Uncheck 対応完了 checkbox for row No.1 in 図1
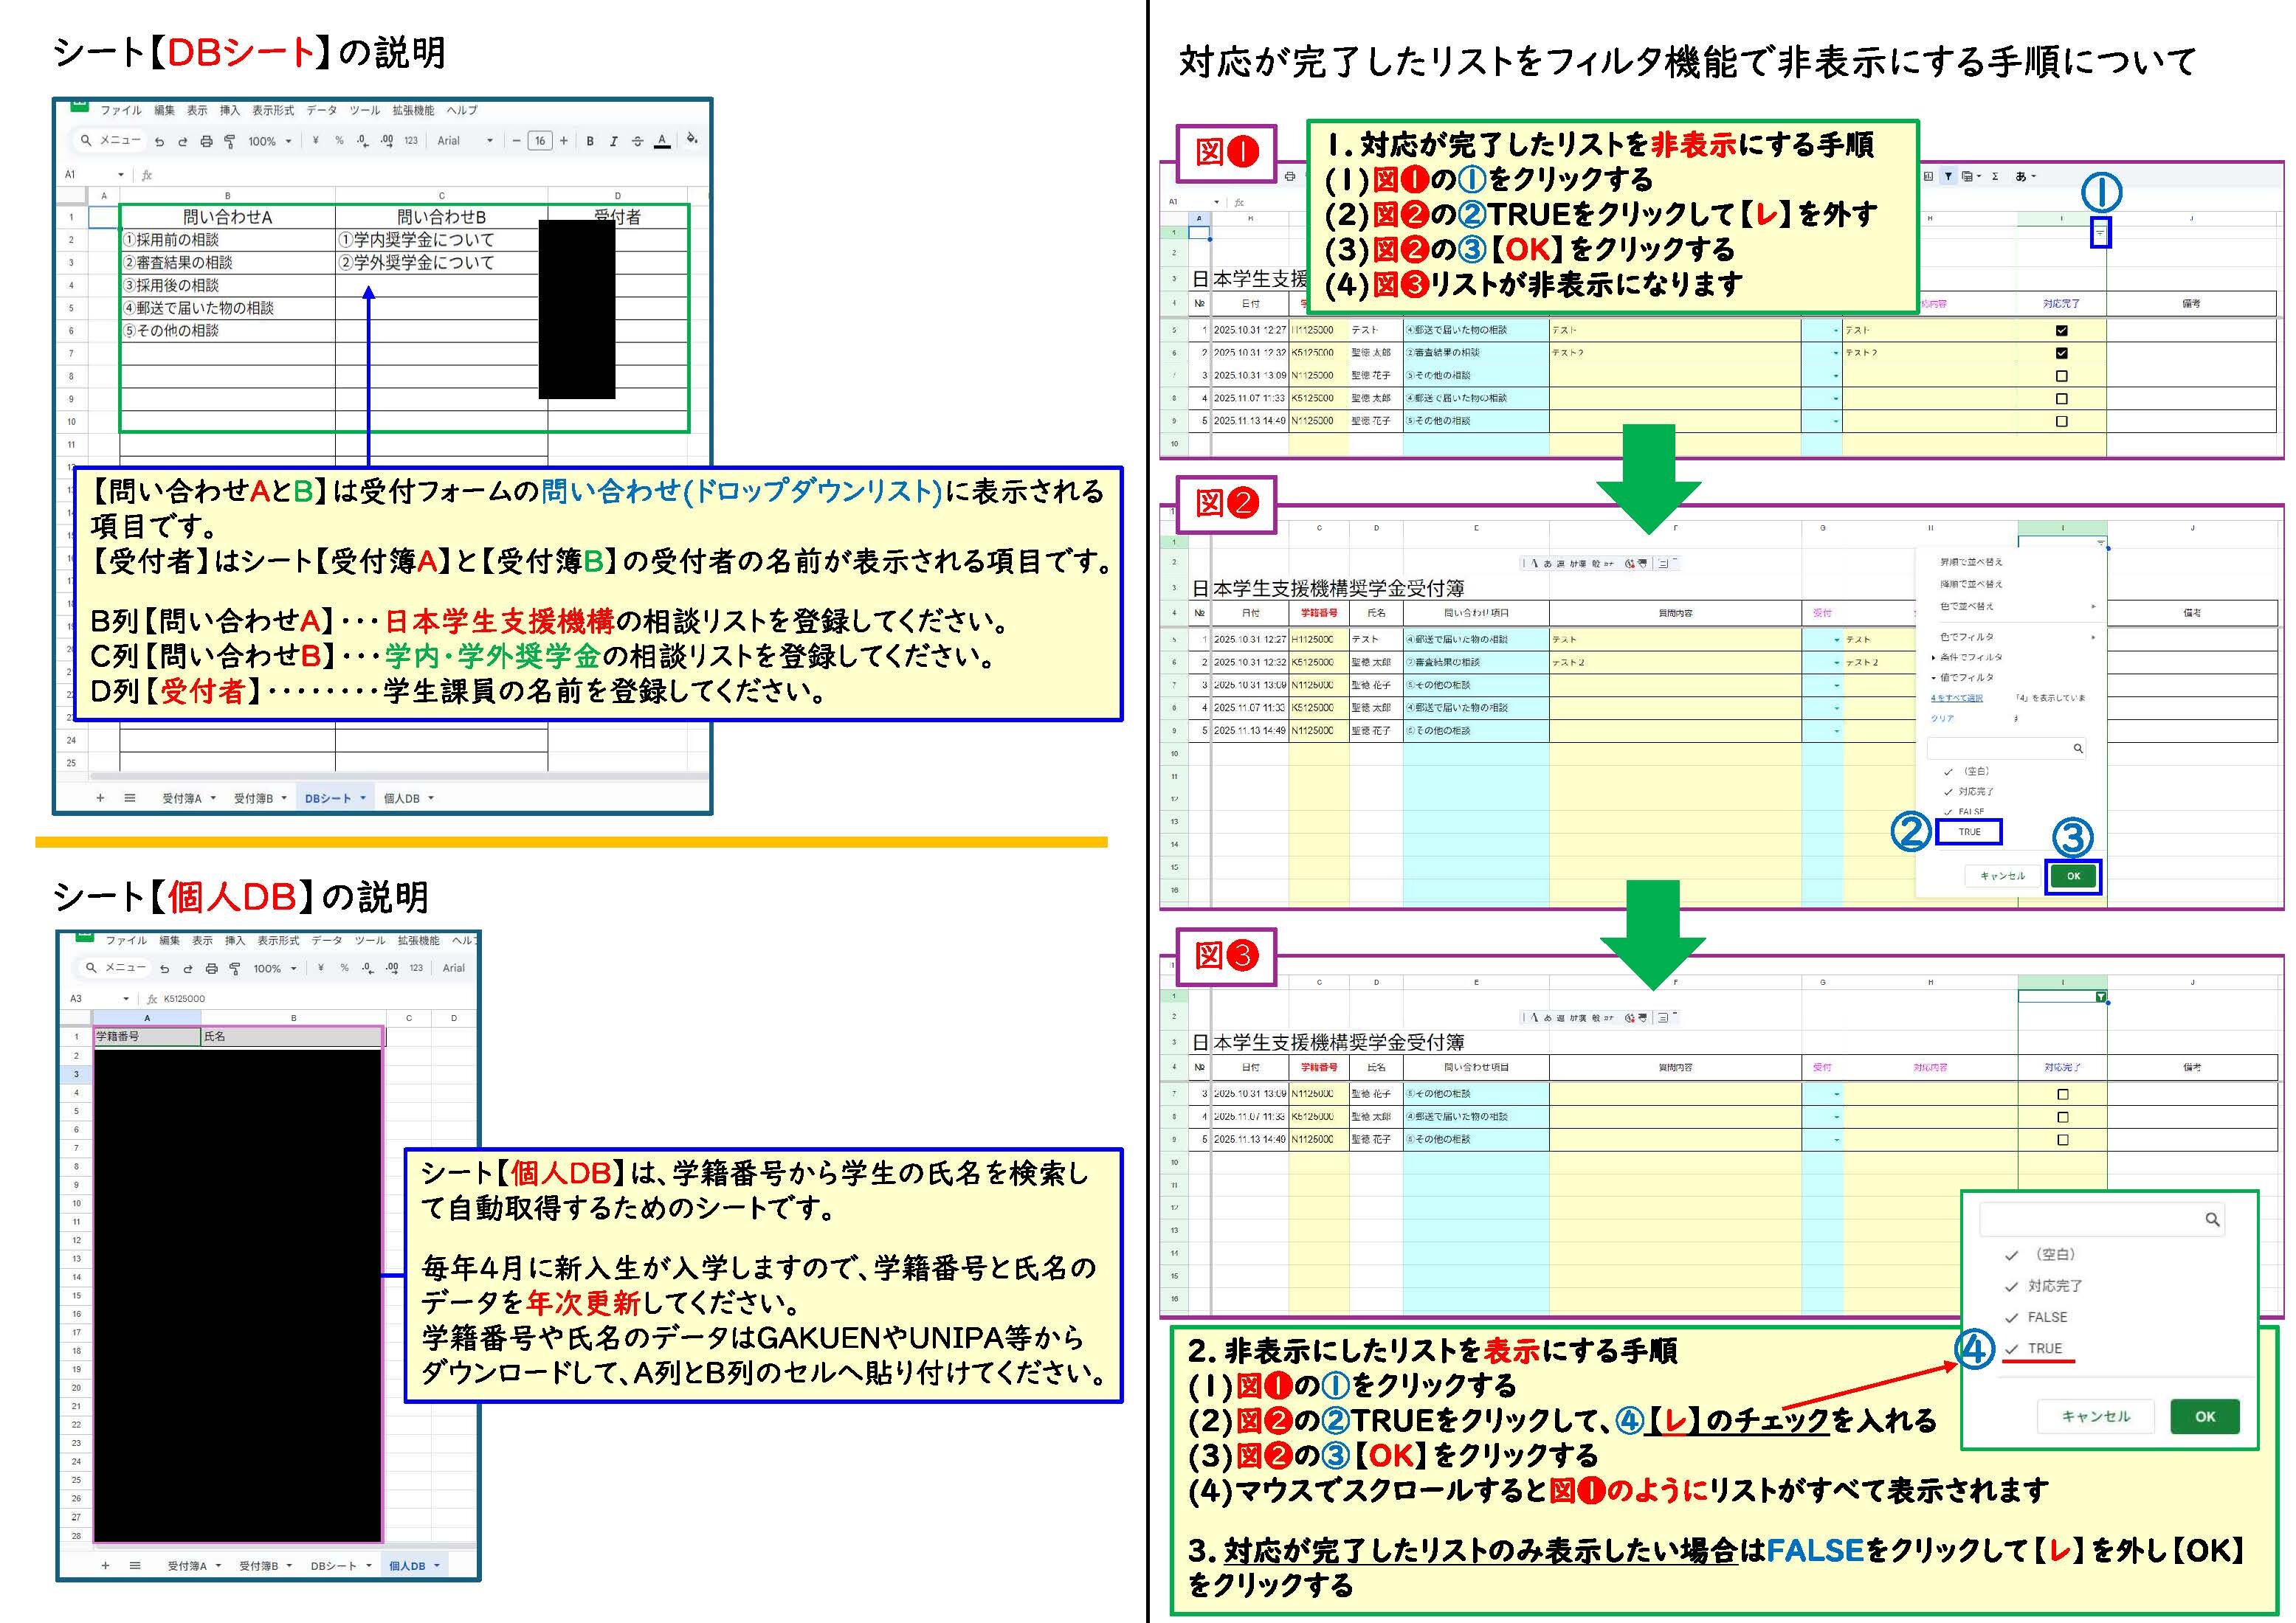 [x=2061, y=330]
